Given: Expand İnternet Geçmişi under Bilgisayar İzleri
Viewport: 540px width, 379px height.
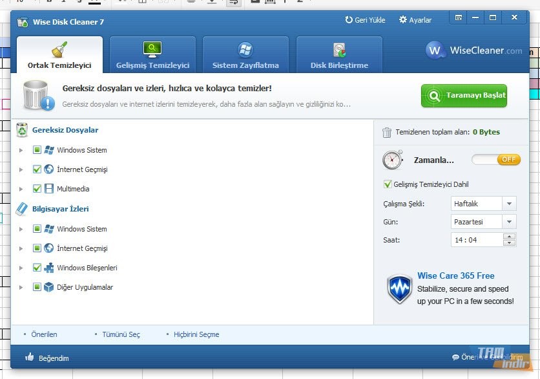Looking at the screenshot, I should click(21, 248).
